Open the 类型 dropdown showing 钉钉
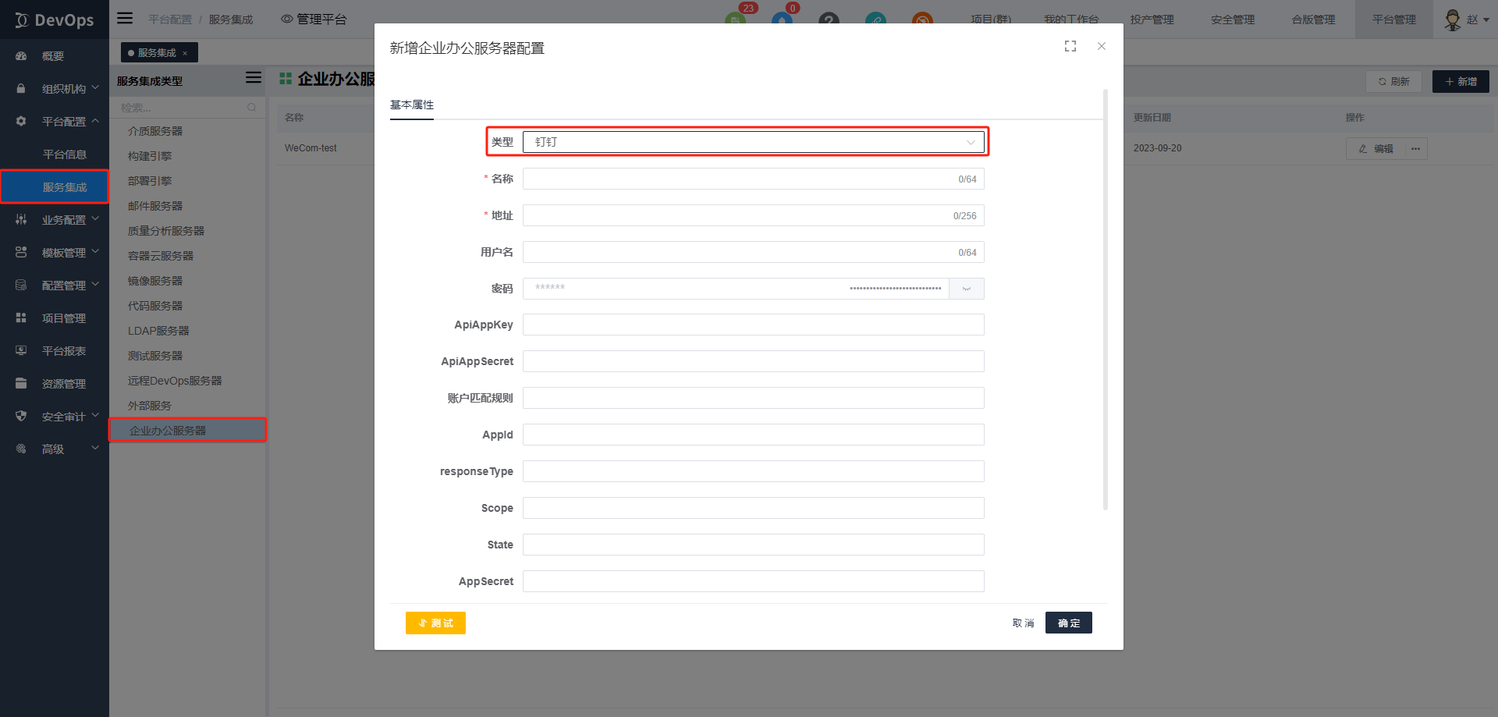 [753, 142]
